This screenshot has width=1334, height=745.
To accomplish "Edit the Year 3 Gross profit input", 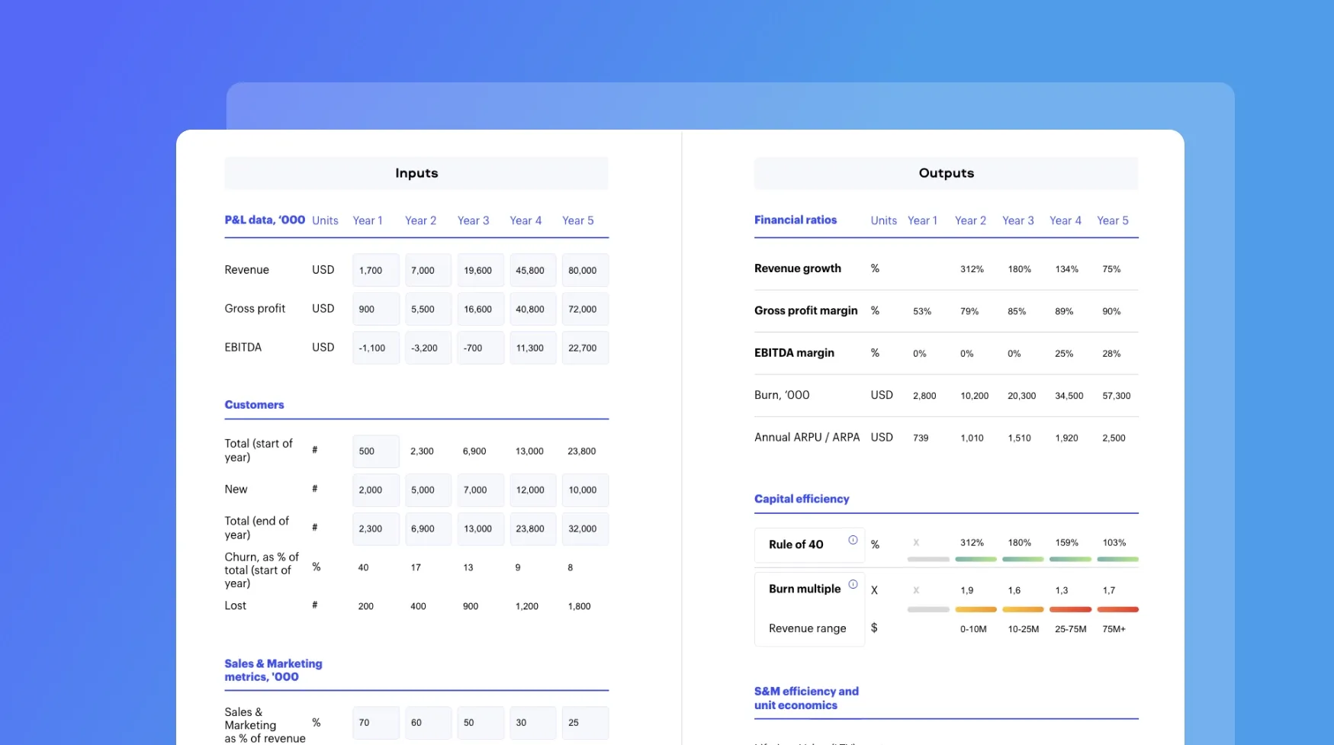I will point(480,310).
